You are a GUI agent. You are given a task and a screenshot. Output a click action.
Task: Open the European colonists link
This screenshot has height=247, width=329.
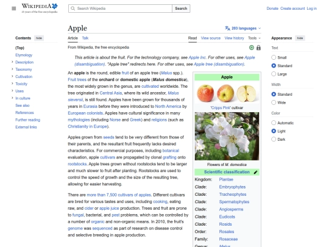[85, 113]
